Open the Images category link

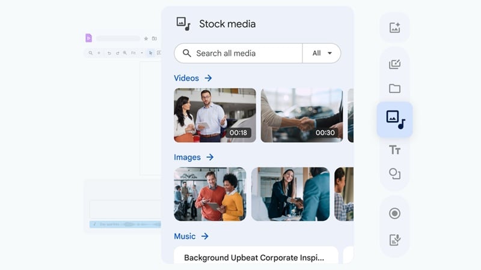[187, 157]
